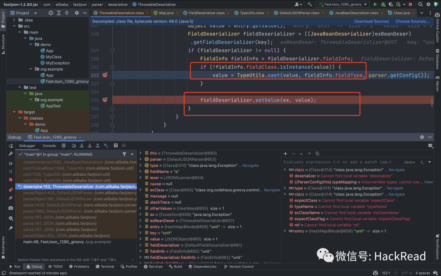The height and width of the screenshot is (276, 441).
Task: Click the green Debug bug icon in toolbar
Action: pos(383,4)
